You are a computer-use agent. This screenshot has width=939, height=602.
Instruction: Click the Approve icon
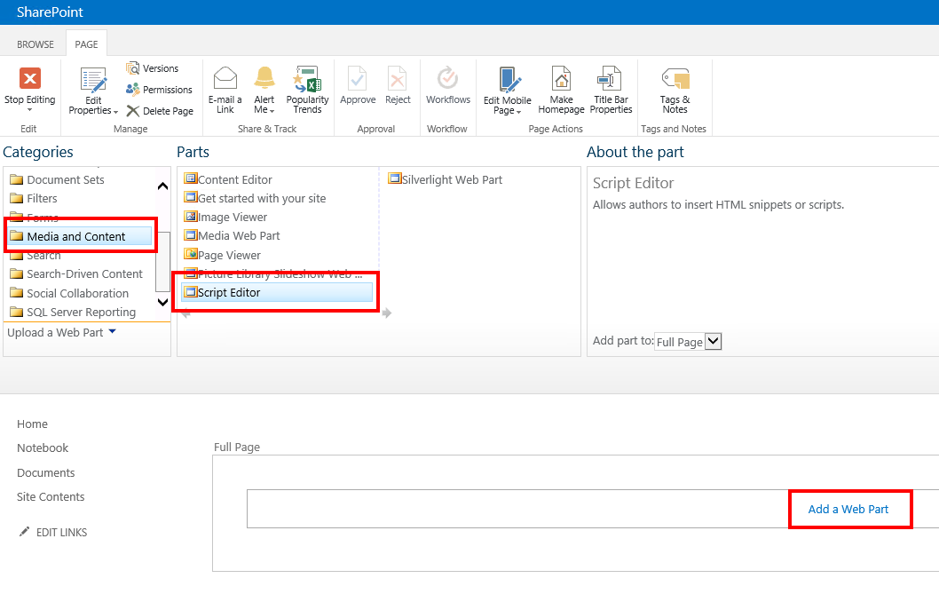tap(358, 78)
